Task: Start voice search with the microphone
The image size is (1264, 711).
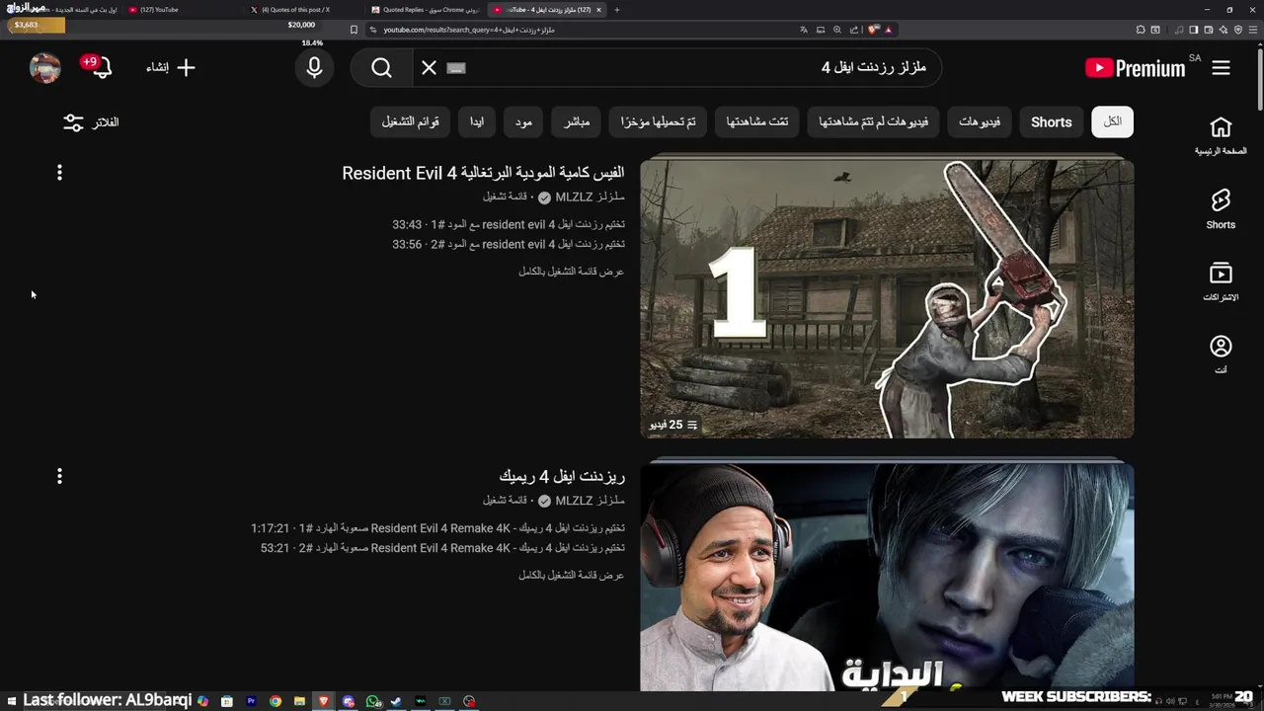Action: 314,67
